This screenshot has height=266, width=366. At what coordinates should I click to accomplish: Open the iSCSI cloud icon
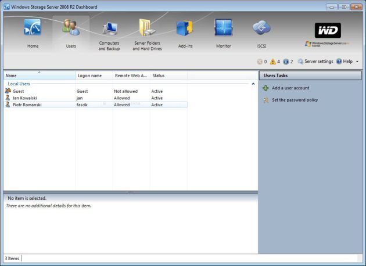point(261,27)
